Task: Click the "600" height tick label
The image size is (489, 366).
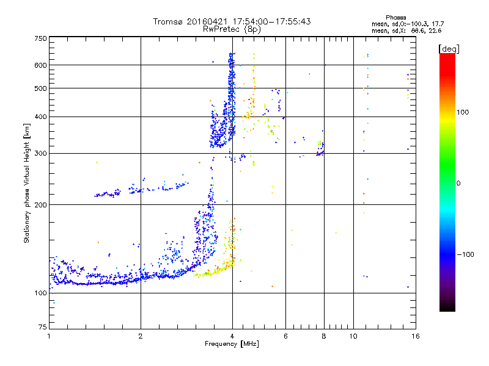Action: 40,65
